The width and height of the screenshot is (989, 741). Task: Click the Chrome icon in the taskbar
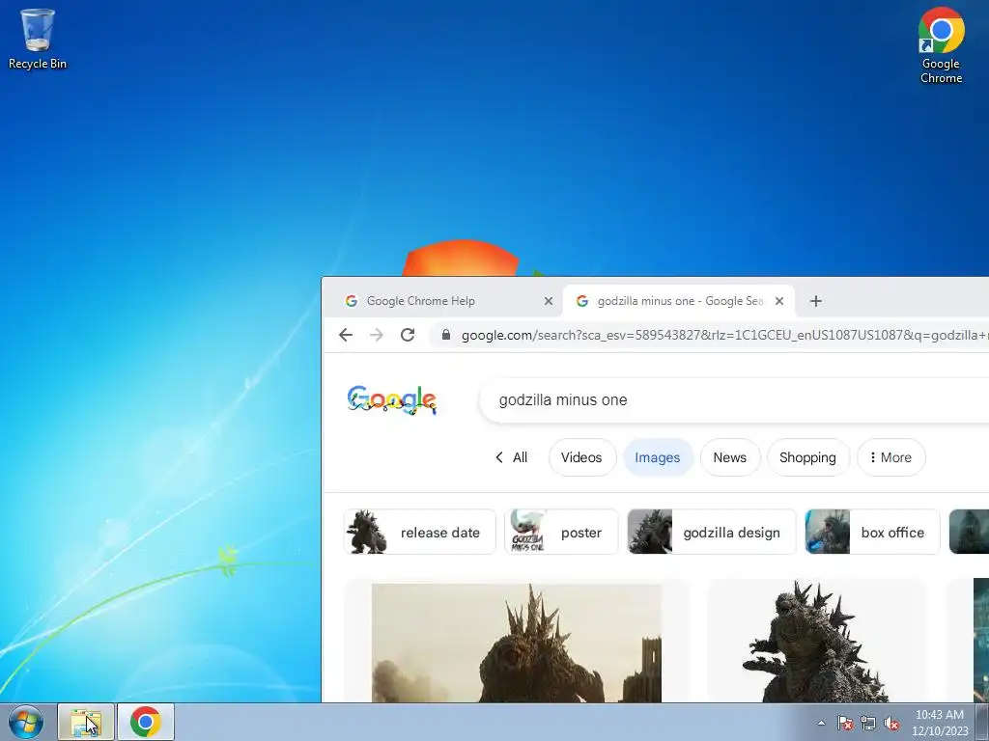145,722
